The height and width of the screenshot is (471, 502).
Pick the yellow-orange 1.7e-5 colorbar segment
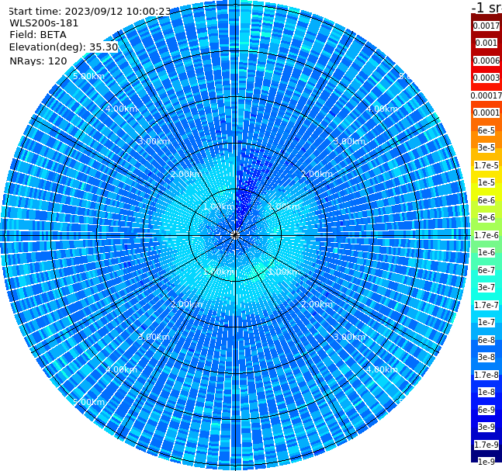[x=486, y=165]
